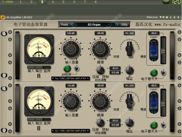Click channel B vertical tube drive fader
The width and height of the screenshot is (182, 137).
(163, 103)
